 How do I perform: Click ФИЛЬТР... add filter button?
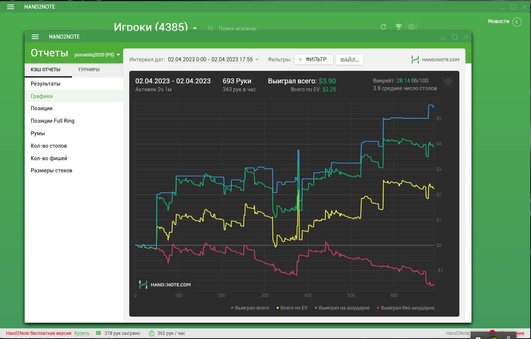click(314, 59)
